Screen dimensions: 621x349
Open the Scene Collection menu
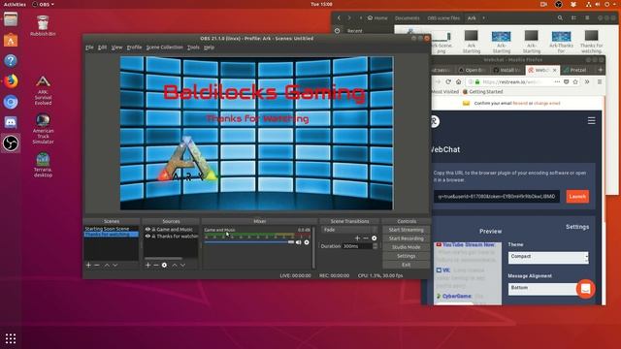[164, 48]
